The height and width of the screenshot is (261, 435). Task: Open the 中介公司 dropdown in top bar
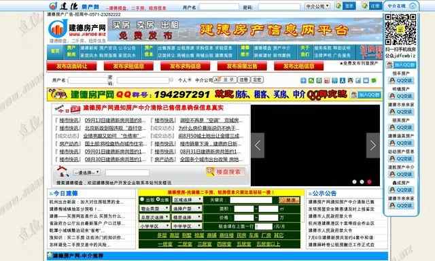[x=317, y=6]
